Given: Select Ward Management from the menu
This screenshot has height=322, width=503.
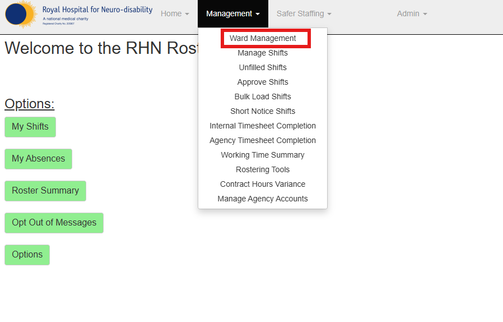Looking at the screenshot, I should (263, 38).
